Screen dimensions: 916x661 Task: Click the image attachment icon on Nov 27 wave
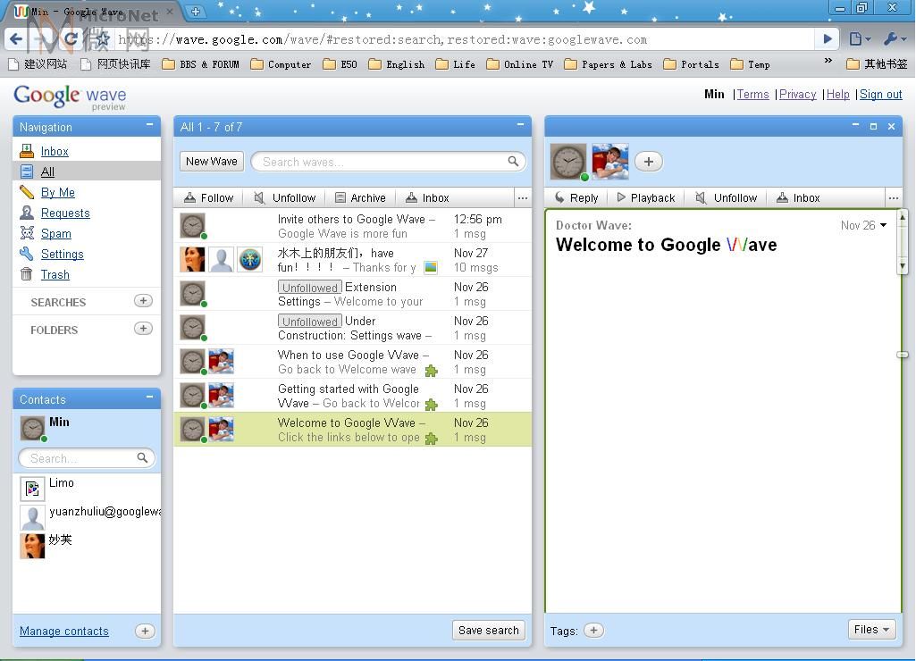[431, 267]
